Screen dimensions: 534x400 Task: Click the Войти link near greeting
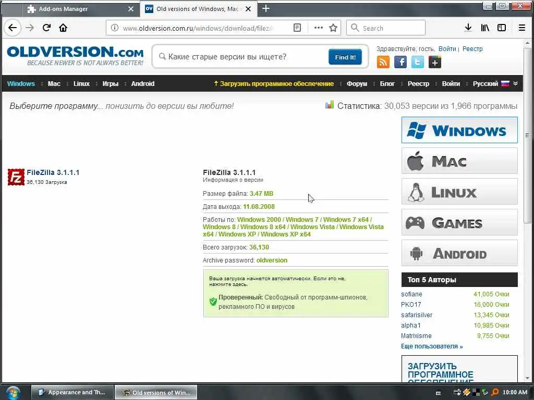pos(447,49)
